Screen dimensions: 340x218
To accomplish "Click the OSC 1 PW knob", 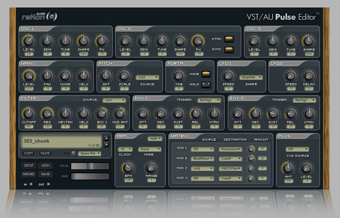I will click(x=102, y=41).
